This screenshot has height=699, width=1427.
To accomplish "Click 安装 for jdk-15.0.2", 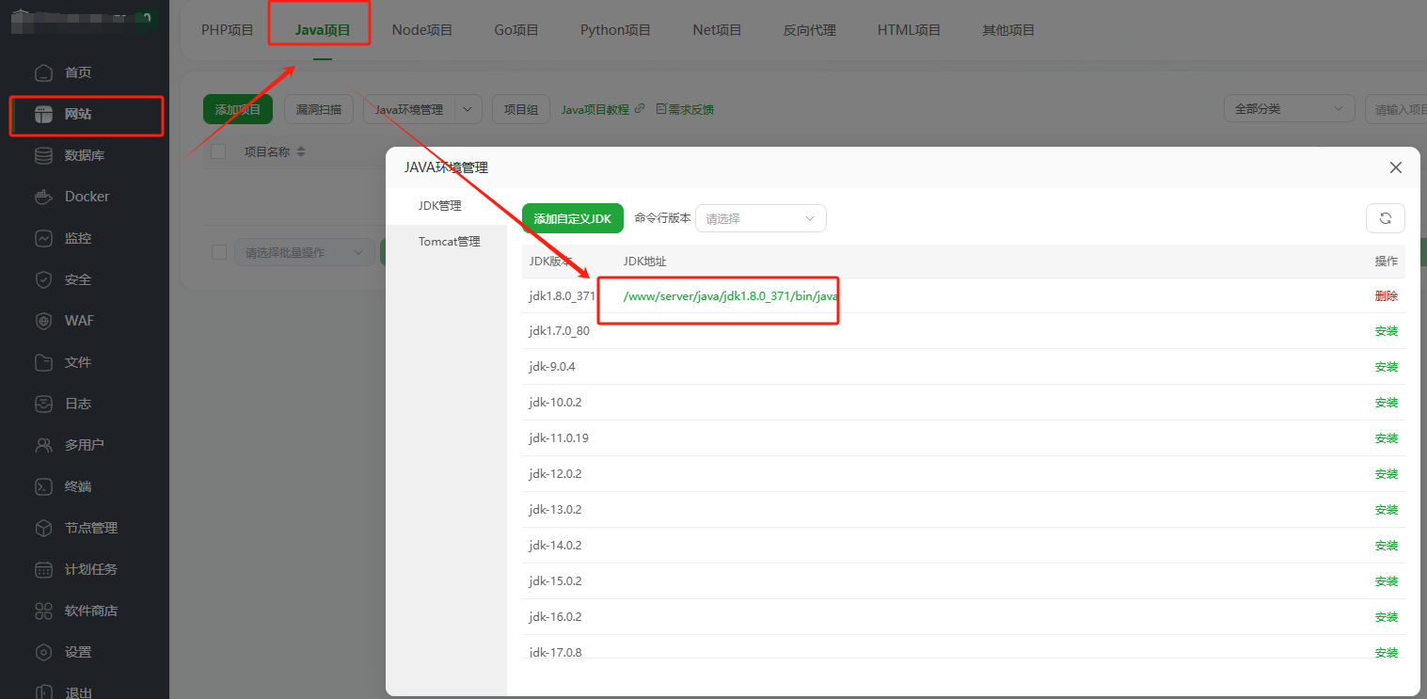I will [1387, 581].
